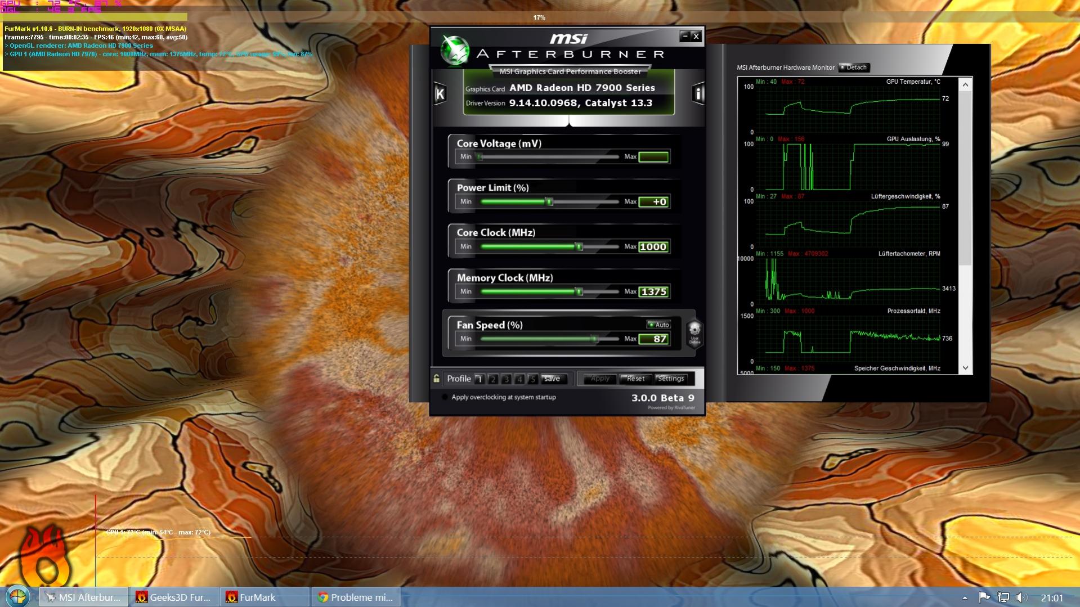Click the Power Limit value field
Image resolution: width=1080 pixels, height=607 pixels.
coord(653,202)
